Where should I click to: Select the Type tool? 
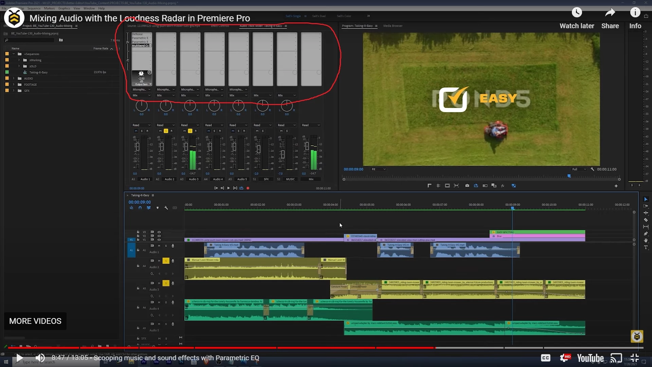coord(646,247)
